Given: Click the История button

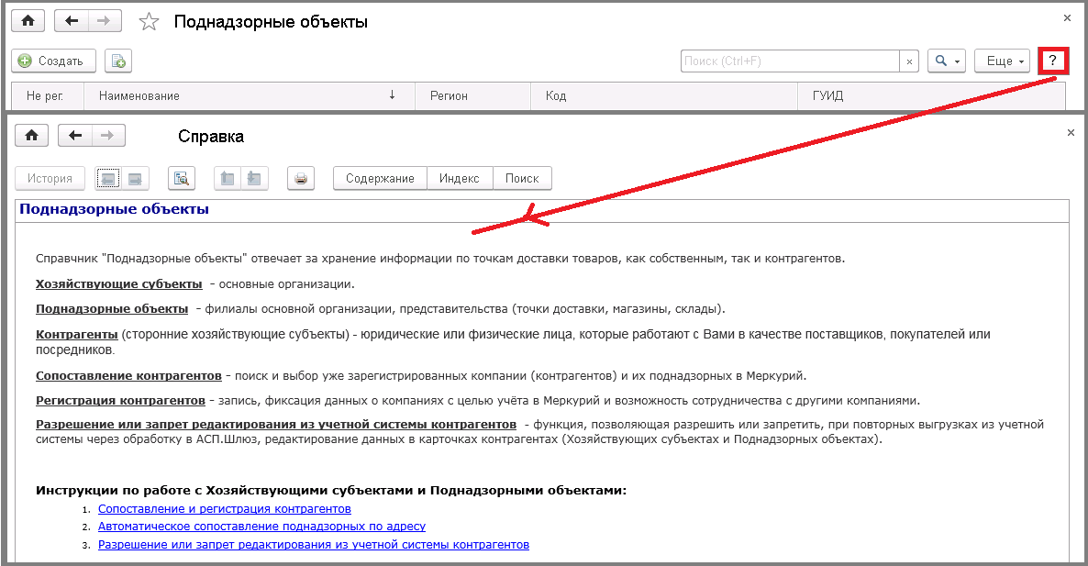Looking at the screenshot, I should tap(50, 178).
